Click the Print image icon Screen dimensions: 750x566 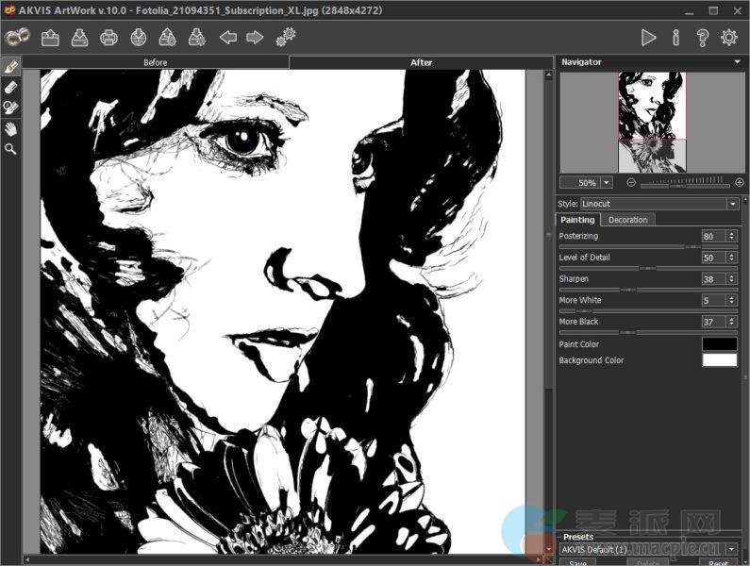coord(108,38)
